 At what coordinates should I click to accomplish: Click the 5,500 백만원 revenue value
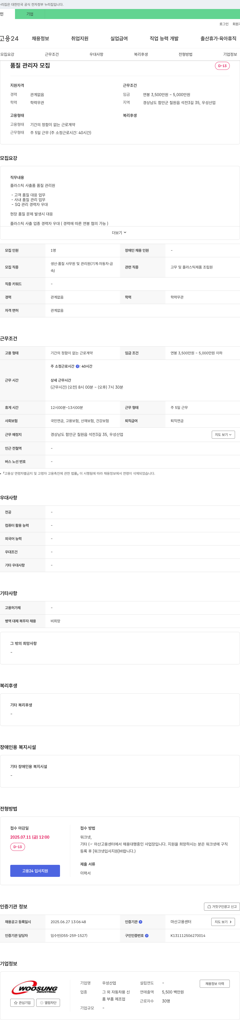[x=173, y=992]
